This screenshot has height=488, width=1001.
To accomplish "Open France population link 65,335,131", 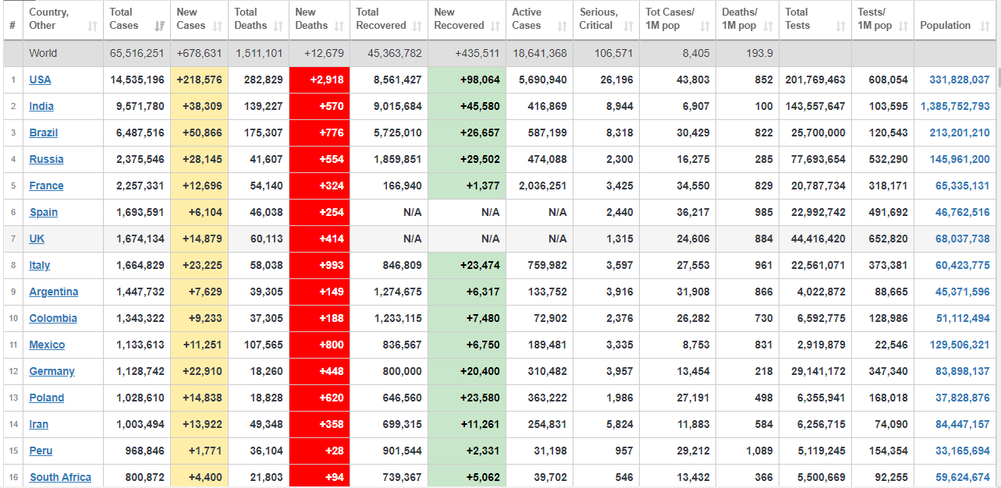I will pos(963,186).
